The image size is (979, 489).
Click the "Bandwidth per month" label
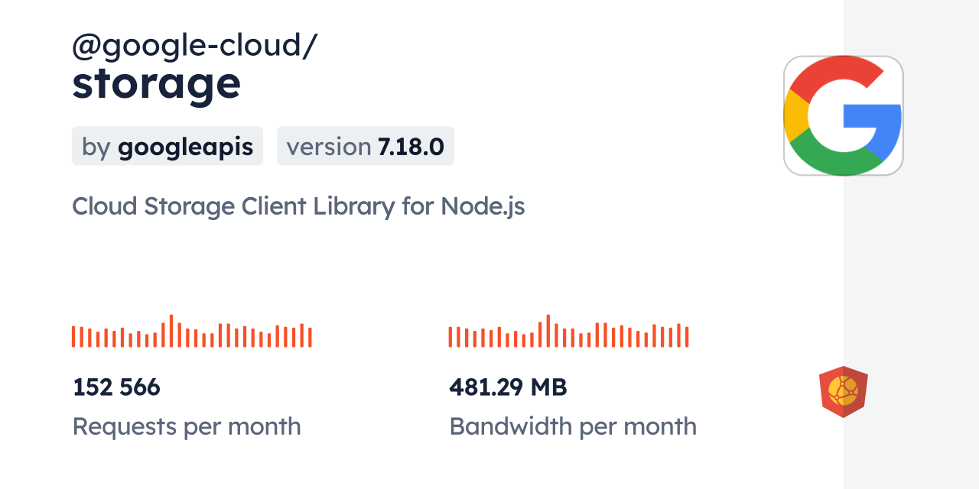point(573,426)
